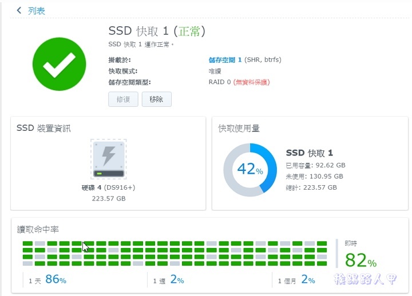Image resolution: width=412 pixels, height=296 pixels.
Task: Click the SSD 快取 1 usage title
Action: [x=309, y=153]
